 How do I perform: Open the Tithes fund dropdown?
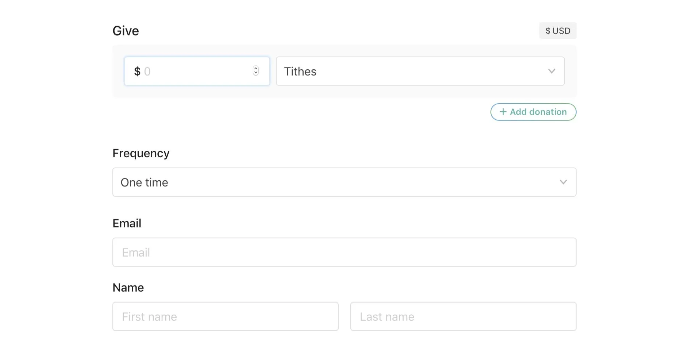(420, 71)
